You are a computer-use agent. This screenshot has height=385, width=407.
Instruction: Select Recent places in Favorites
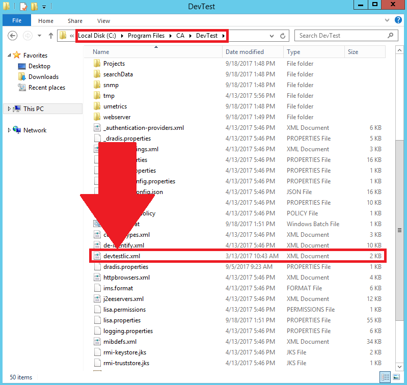coord(47,88)
